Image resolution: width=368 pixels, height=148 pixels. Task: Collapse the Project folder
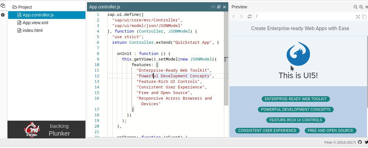click(x=22, y=7)
